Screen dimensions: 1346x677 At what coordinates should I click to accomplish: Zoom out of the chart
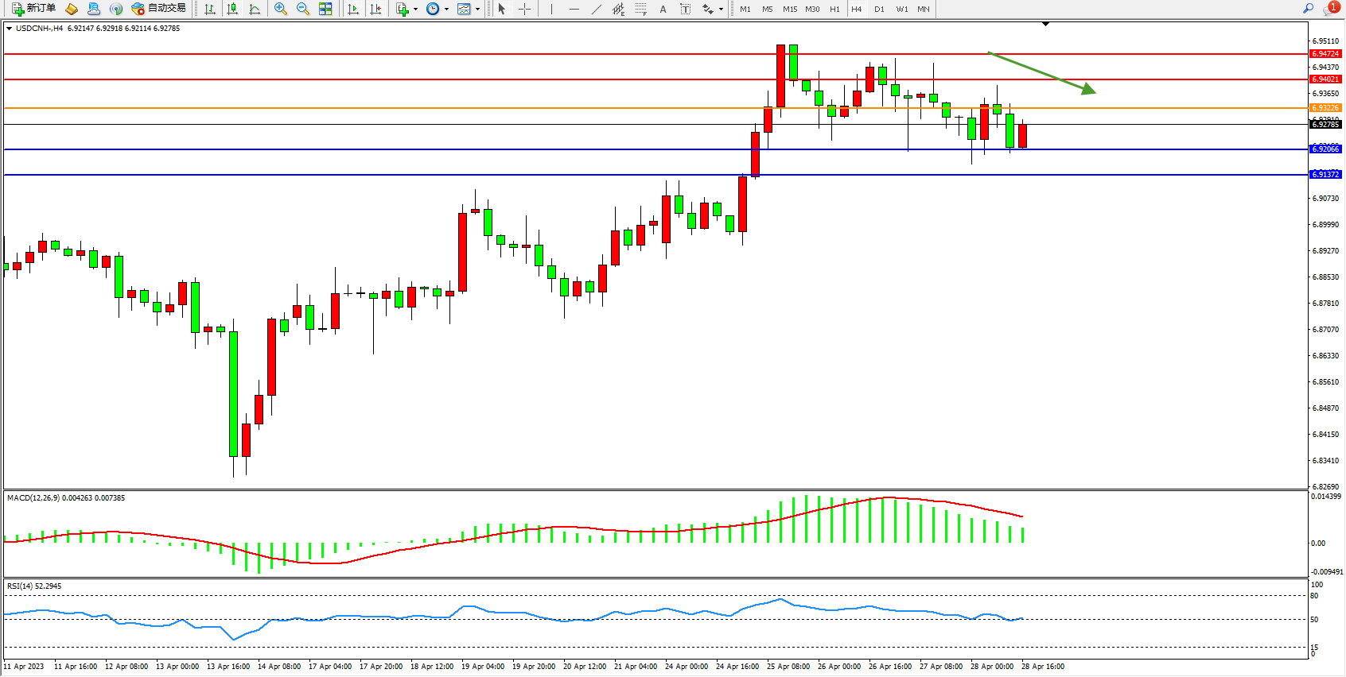click(x=303, y=9)
